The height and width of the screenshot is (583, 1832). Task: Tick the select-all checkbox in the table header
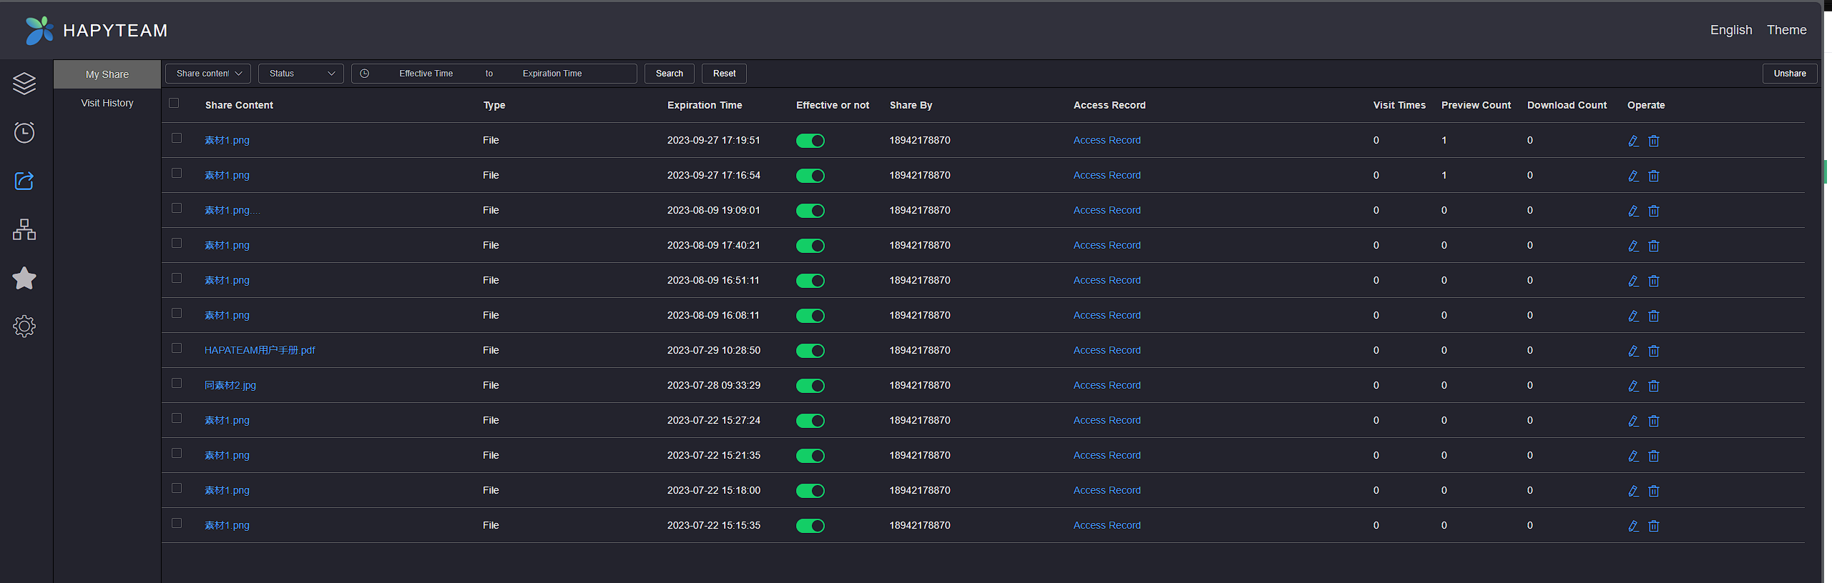pos(174,103)
